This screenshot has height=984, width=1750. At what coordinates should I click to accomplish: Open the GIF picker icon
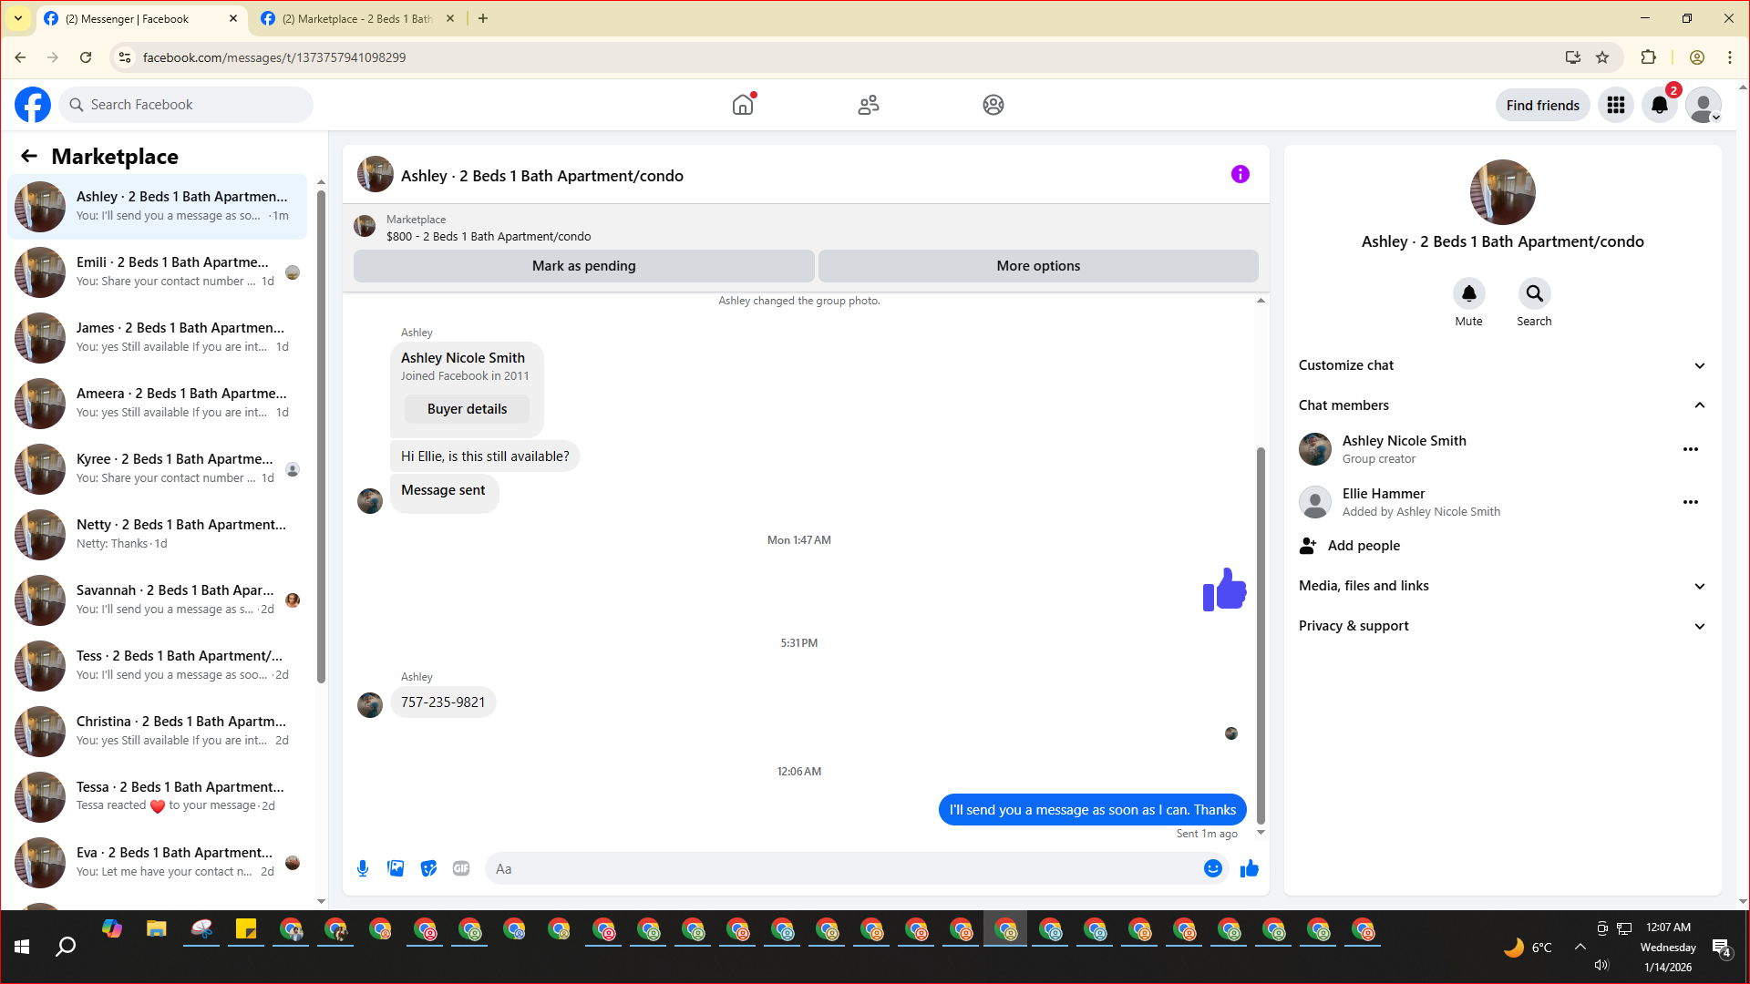pos(461,868)
